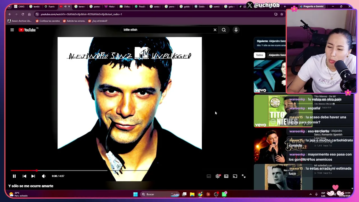Open WhatsApp from taskbar

[224, 194]
